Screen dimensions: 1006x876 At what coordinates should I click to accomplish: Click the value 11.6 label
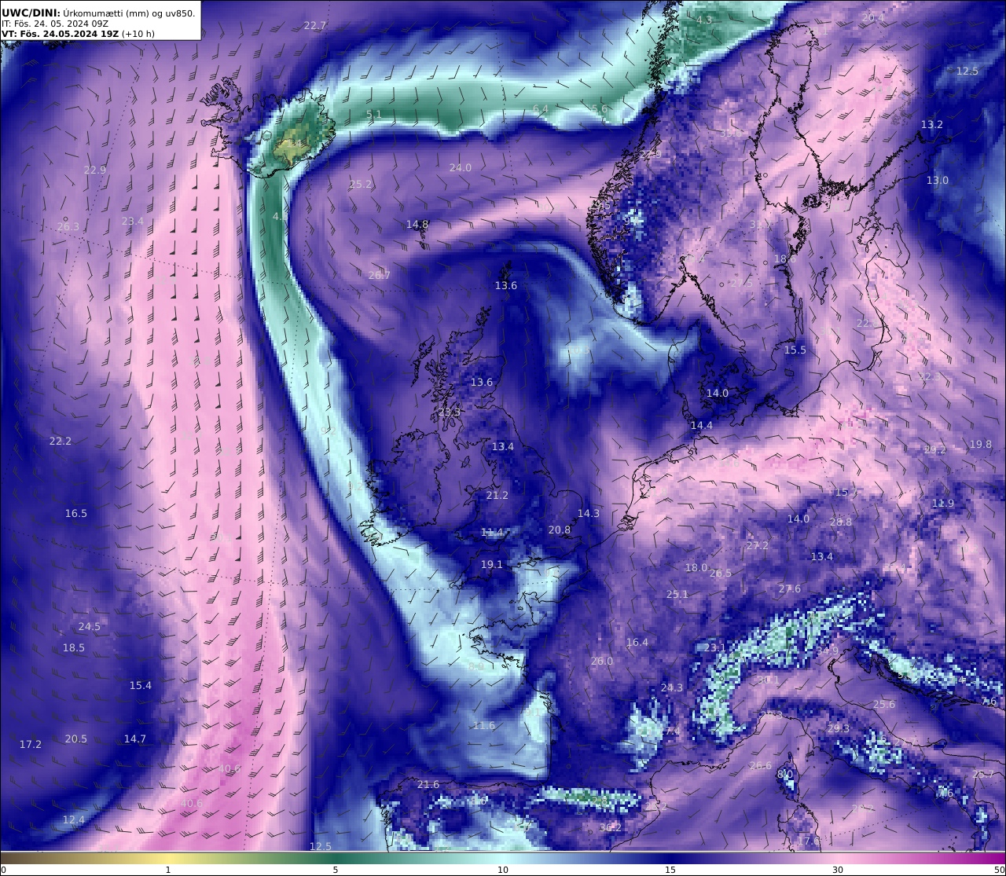(x=484, y=725)
